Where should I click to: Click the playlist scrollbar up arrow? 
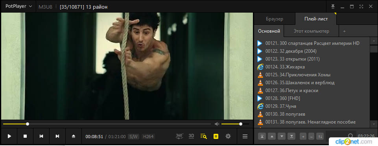(374, 41)
